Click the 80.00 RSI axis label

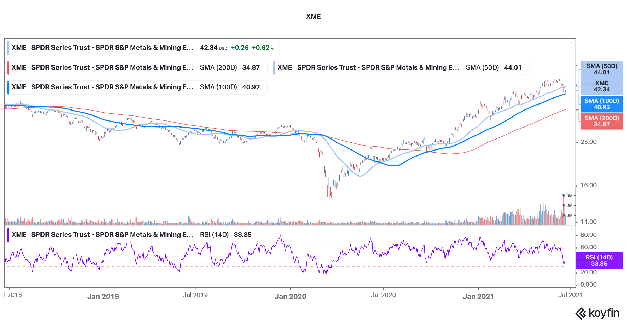point(588,235)
